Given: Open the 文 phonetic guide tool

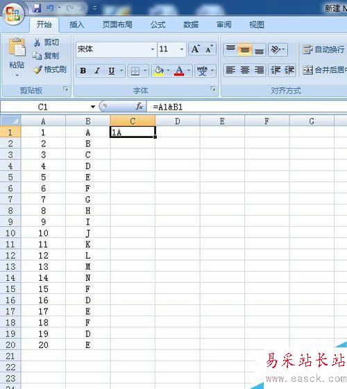Looking at the screenshot, I should coord(202,71).
